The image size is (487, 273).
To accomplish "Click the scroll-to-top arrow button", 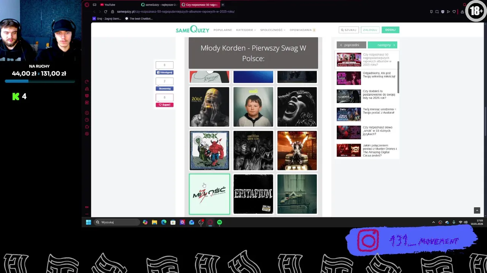I will pyautogui.click(x=477, y=210).
